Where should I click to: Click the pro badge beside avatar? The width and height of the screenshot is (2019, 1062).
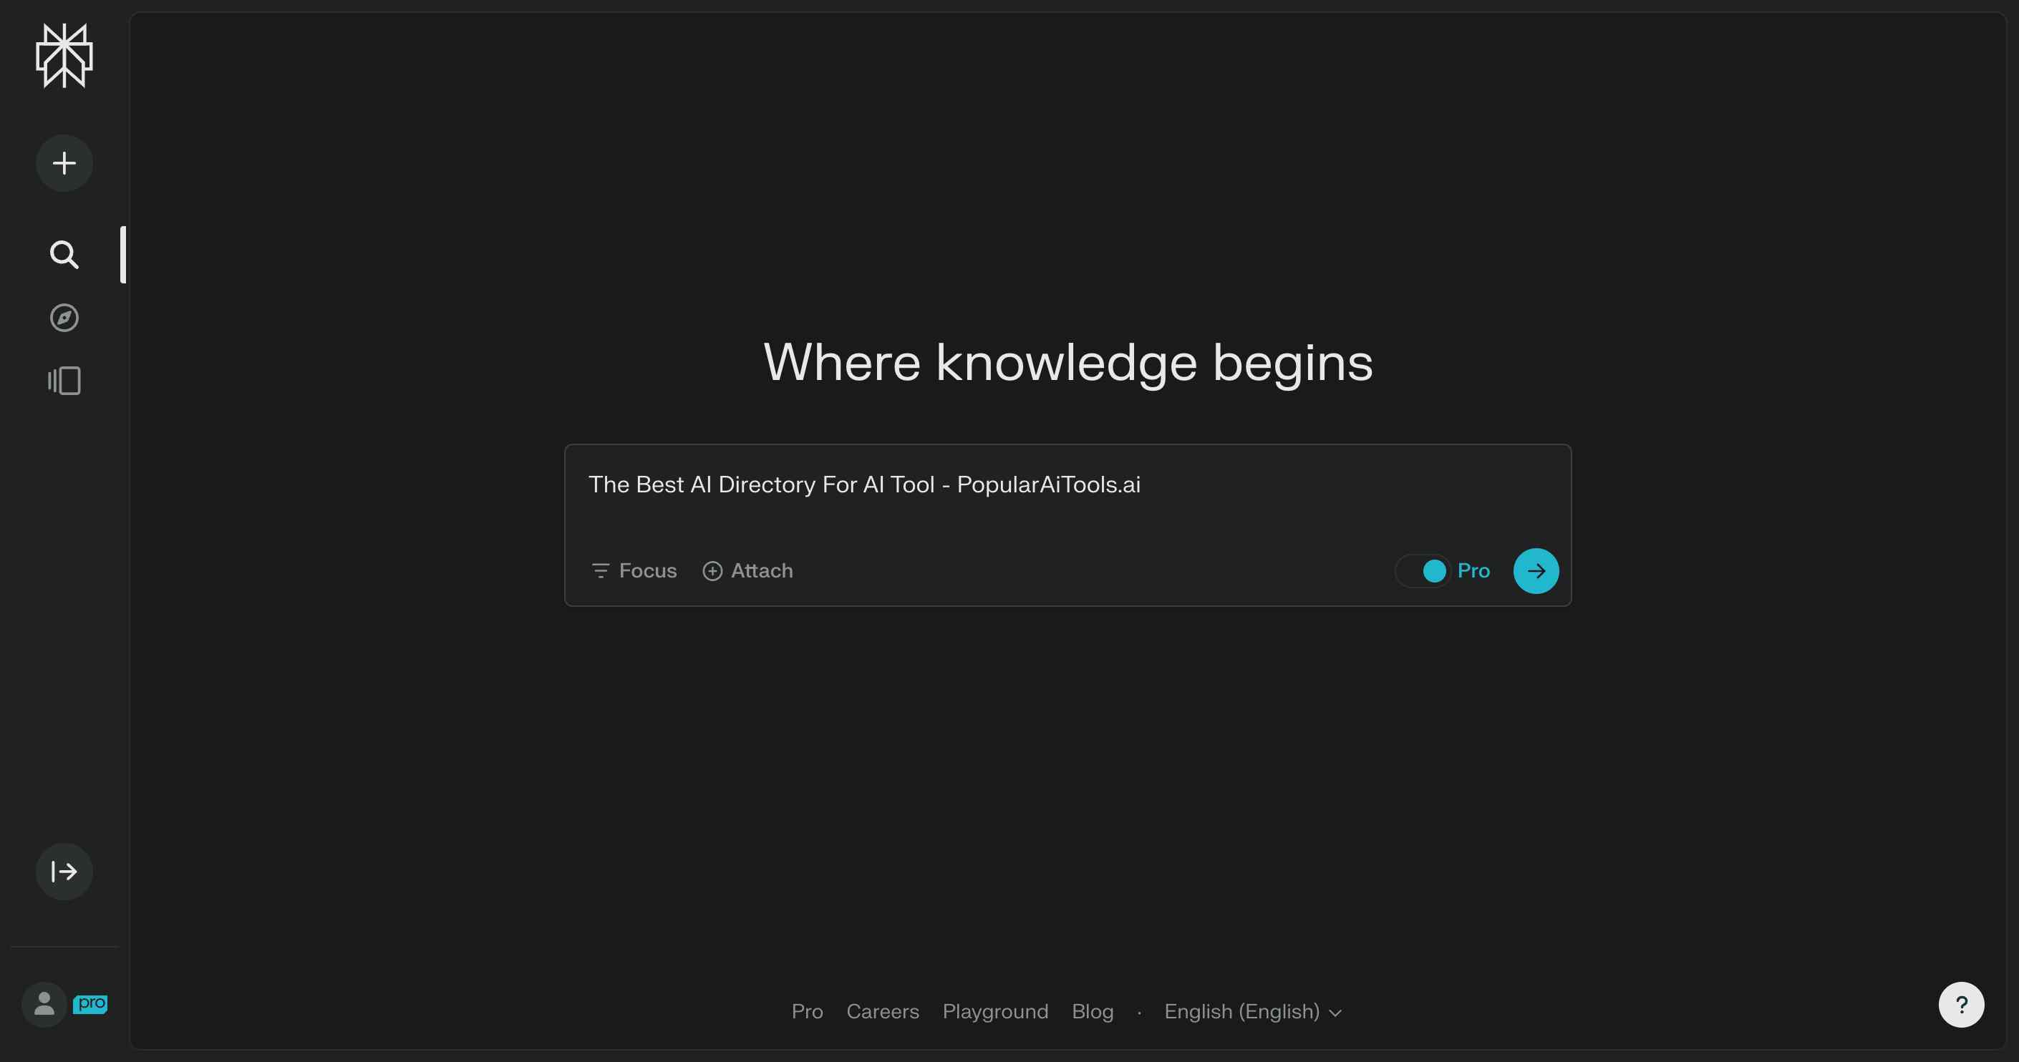coord(90,1003)
